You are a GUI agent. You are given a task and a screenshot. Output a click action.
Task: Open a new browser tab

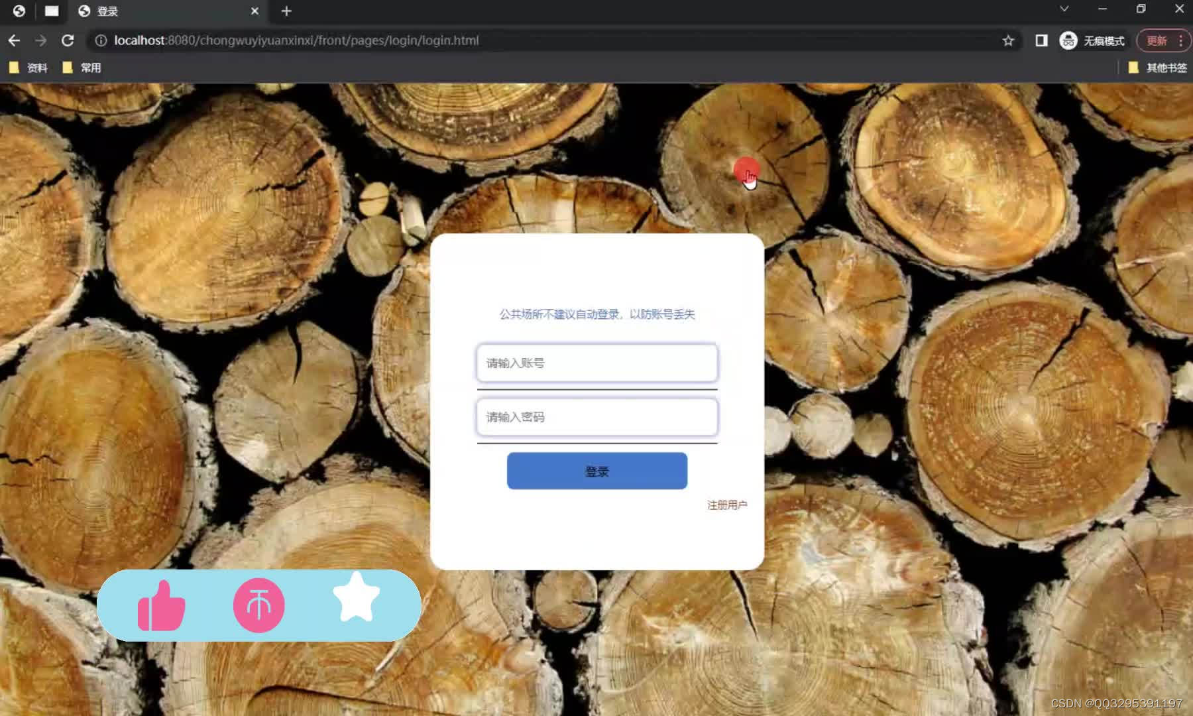(286, 11)
